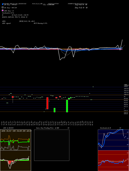Select the '200 Day = 0' legend text
Image resolution: width=129 pixels, height=171 pixels.
pos(9,11)
